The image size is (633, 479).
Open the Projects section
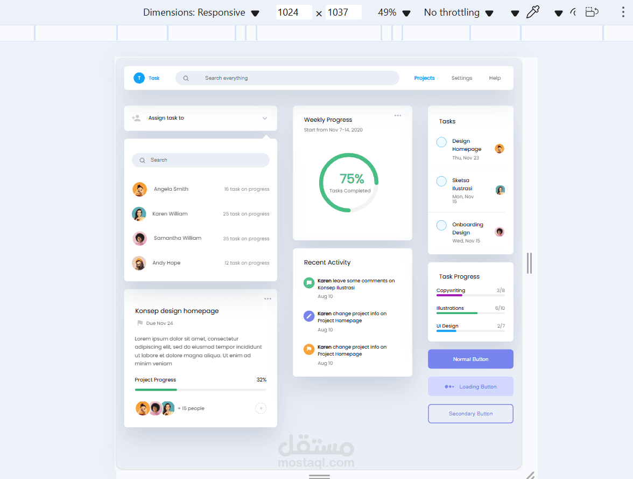click(x=424, y=78)
